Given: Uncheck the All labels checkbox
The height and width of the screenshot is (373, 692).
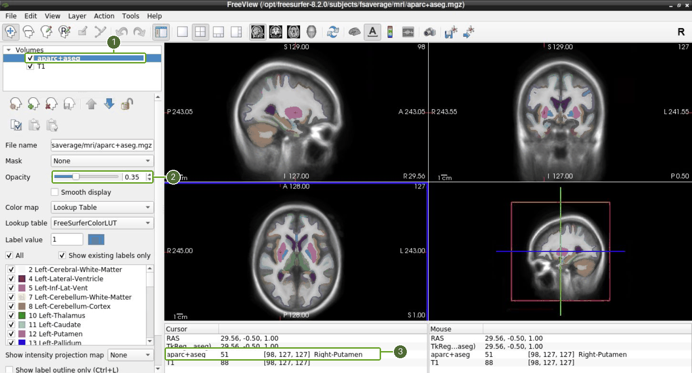Looking at the screenshot, I should (x=9, y=256).
